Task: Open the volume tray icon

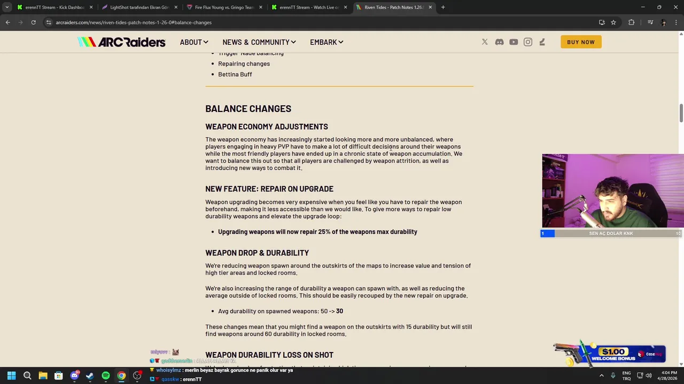Action: click(x=648, y=375)
